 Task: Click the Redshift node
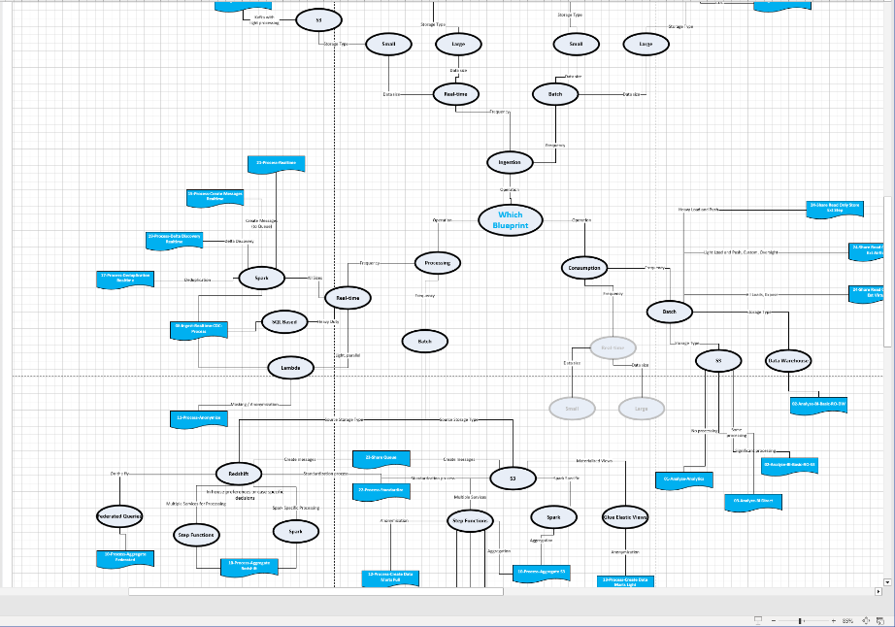[x=238, y=473]
